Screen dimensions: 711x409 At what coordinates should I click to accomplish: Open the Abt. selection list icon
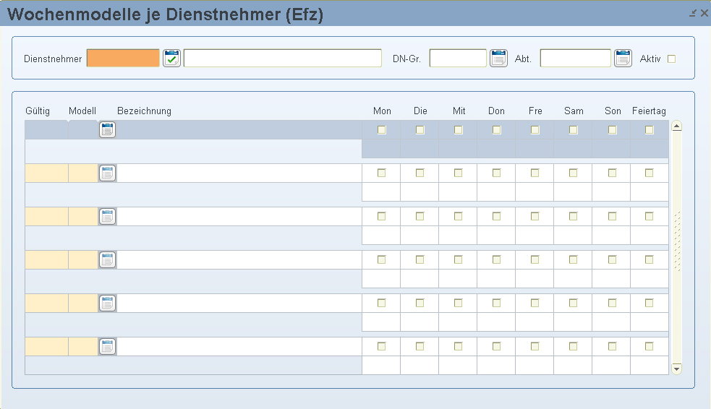[x=623, y=59]
